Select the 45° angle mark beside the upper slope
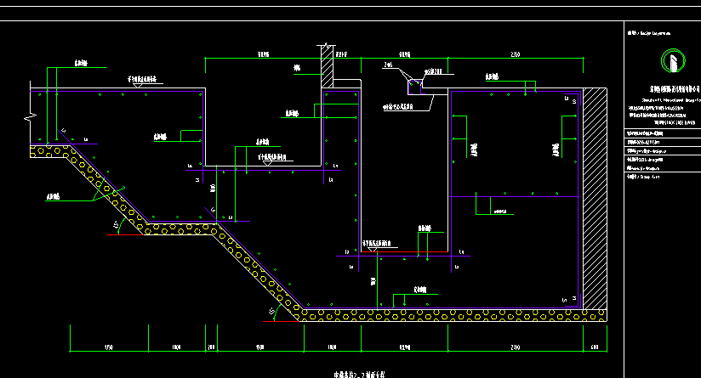This screenshot has width=701, height=378. [x=117, y=225]
